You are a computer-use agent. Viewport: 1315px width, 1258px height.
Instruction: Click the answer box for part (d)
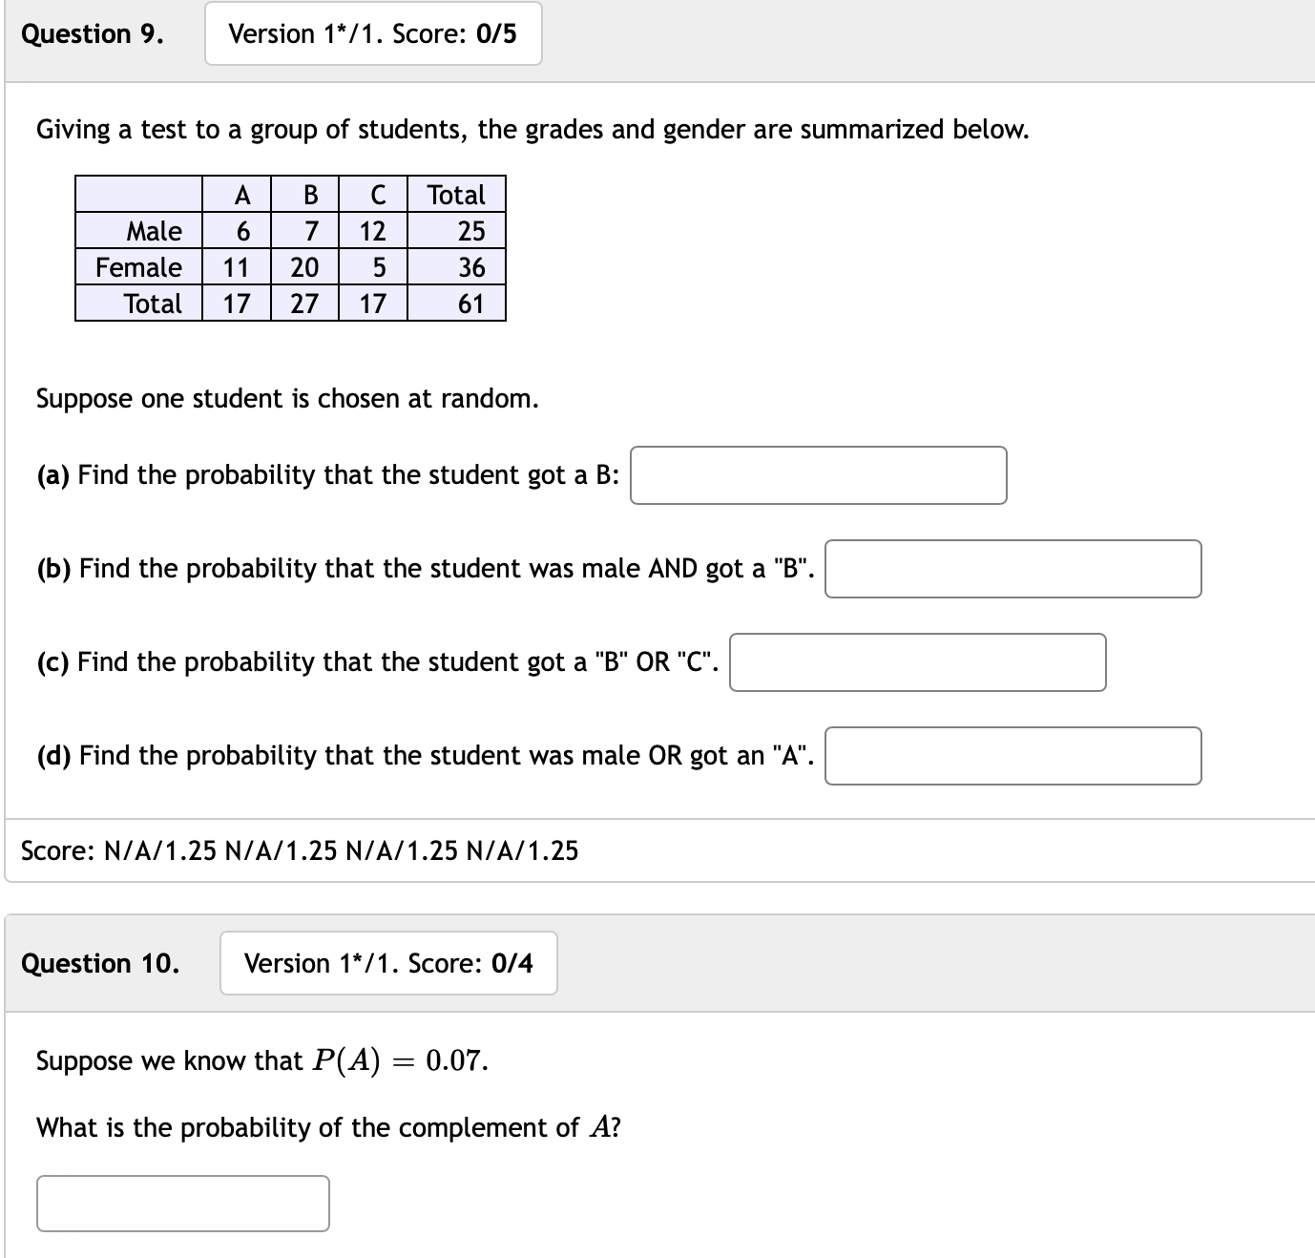point(1013,756)
